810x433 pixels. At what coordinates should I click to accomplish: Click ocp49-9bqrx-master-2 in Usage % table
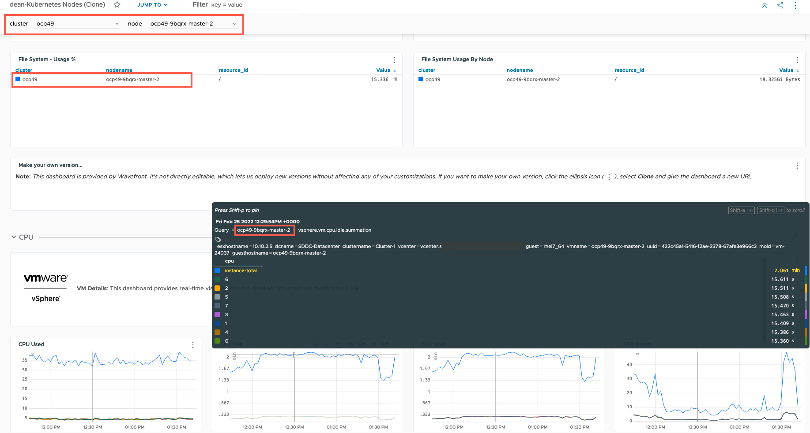[132, 80]
